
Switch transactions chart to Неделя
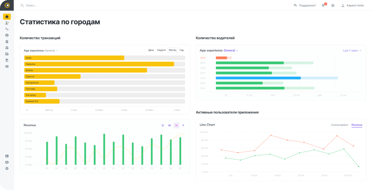[x=161, y=50]
